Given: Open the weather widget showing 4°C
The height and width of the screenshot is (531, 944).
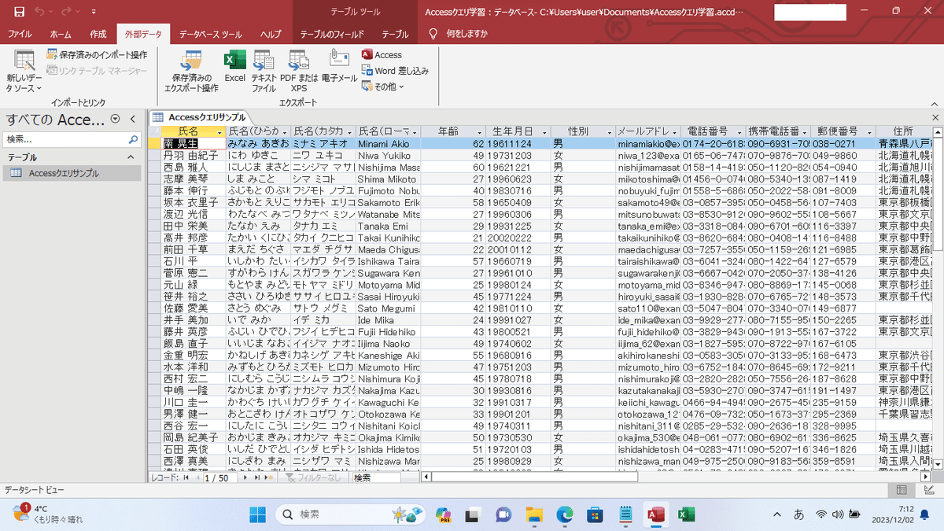Looking at the screenshot, I should pyautogui.click(x=47, y=514).
